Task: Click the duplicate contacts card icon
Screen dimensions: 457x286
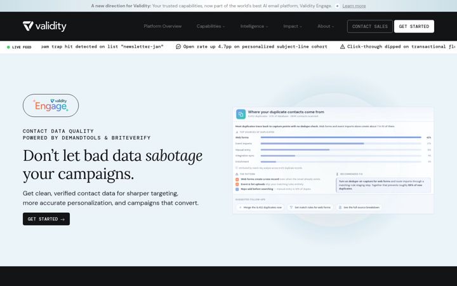Action: point(241,114)
